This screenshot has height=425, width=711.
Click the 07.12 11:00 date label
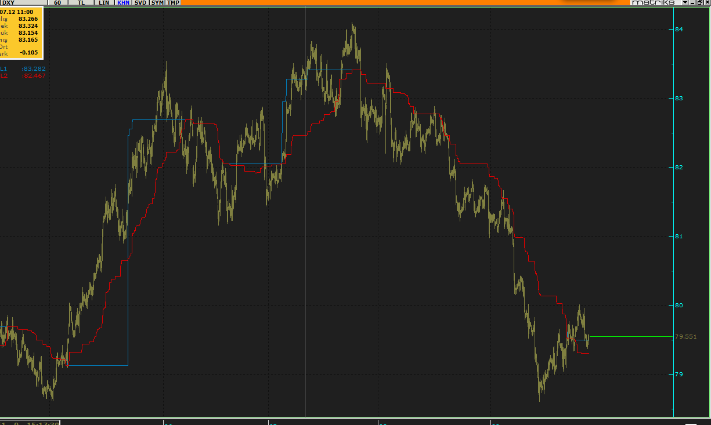pos(16,12)
